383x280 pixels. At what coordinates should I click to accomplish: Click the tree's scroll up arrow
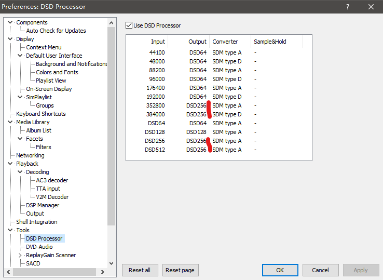(111, 22)
